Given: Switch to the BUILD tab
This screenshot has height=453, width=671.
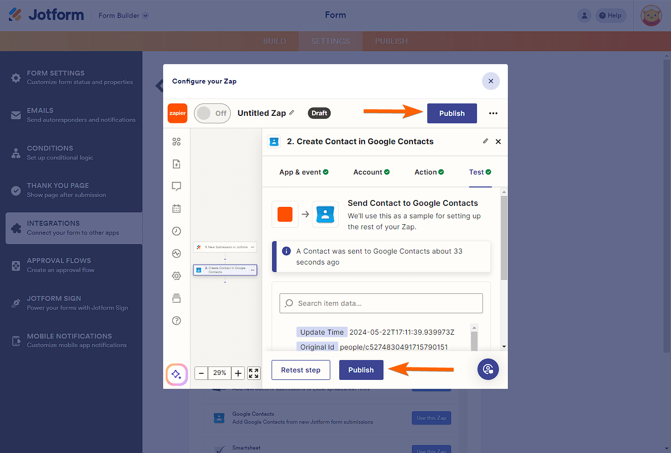Looking at the screenshot, I should (275, 41).
